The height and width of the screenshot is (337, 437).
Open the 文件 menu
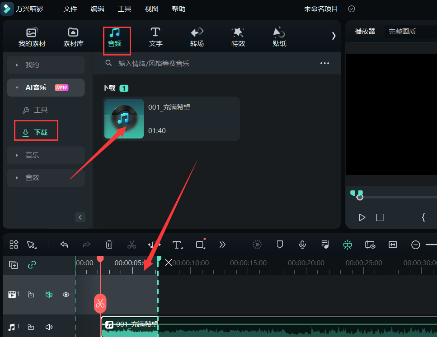pyautogui.click(x=70, y=9)
